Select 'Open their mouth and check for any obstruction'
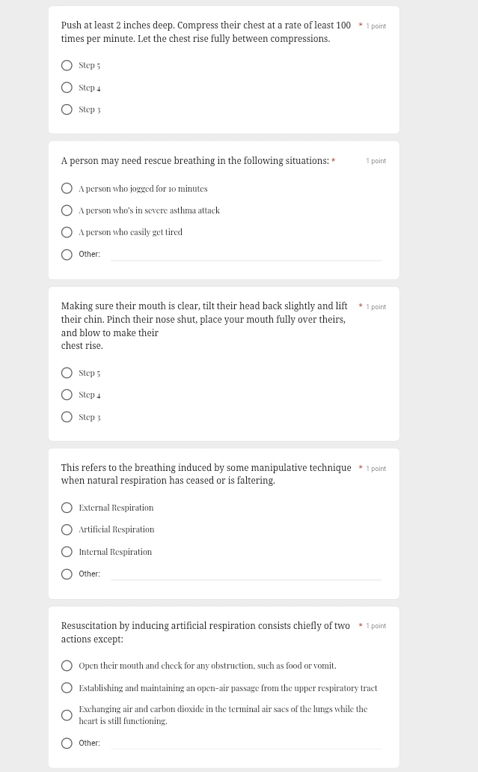 [67, 666]
